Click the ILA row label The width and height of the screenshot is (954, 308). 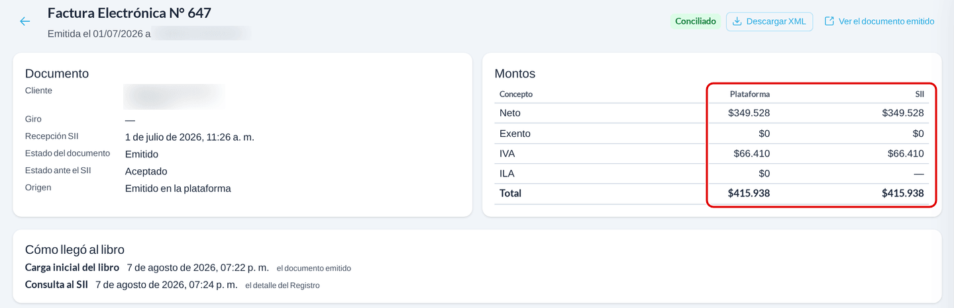tap(507, 174)
